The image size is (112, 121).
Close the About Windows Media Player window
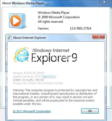[104, 2]
